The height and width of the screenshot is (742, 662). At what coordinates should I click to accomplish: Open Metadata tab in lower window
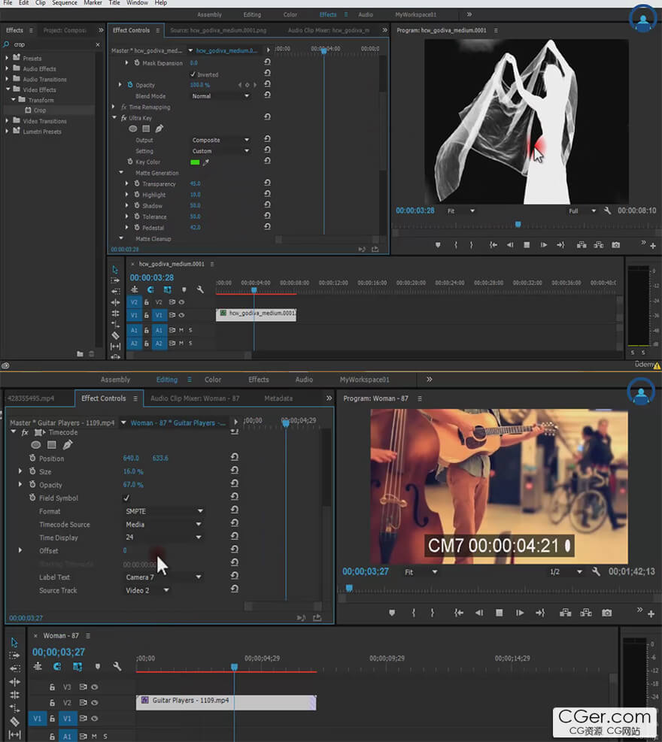click(x=278, y=398)
